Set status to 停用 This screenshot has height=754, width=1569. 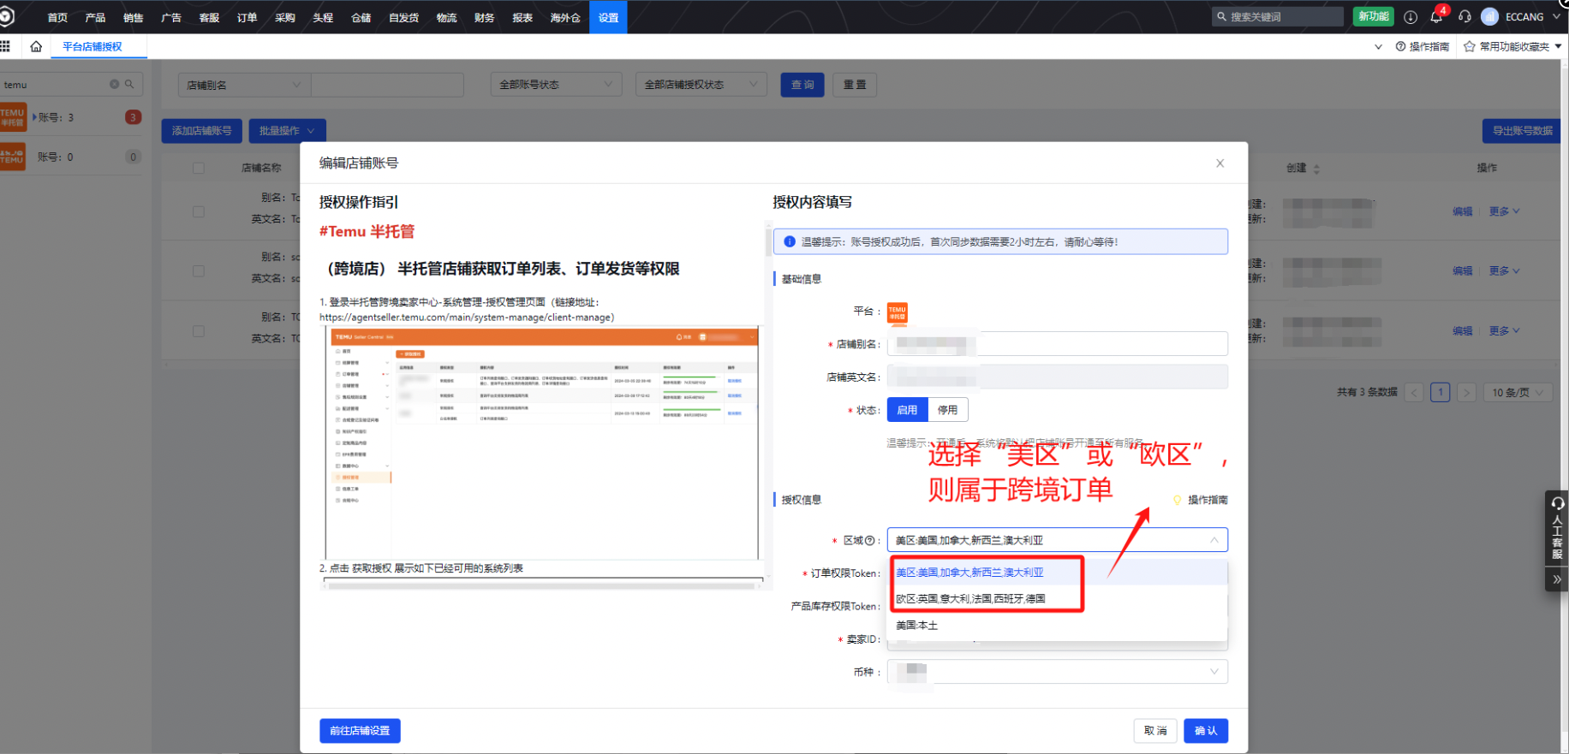click(x=948, y=410)
